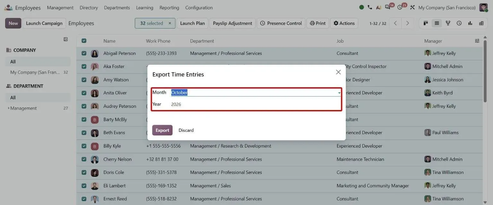Click the Launch Plan button
493x205 pixels.
192,23
